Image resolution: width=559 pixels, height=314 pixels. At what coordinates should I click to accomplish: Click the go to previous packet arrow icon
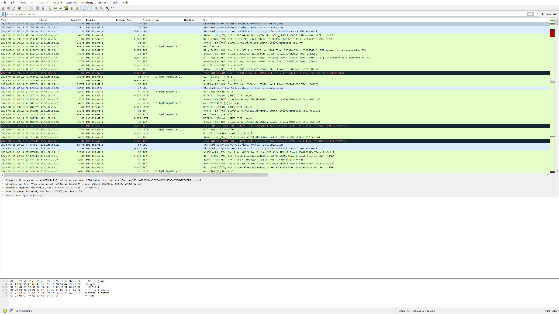click(x=55, y=7)
